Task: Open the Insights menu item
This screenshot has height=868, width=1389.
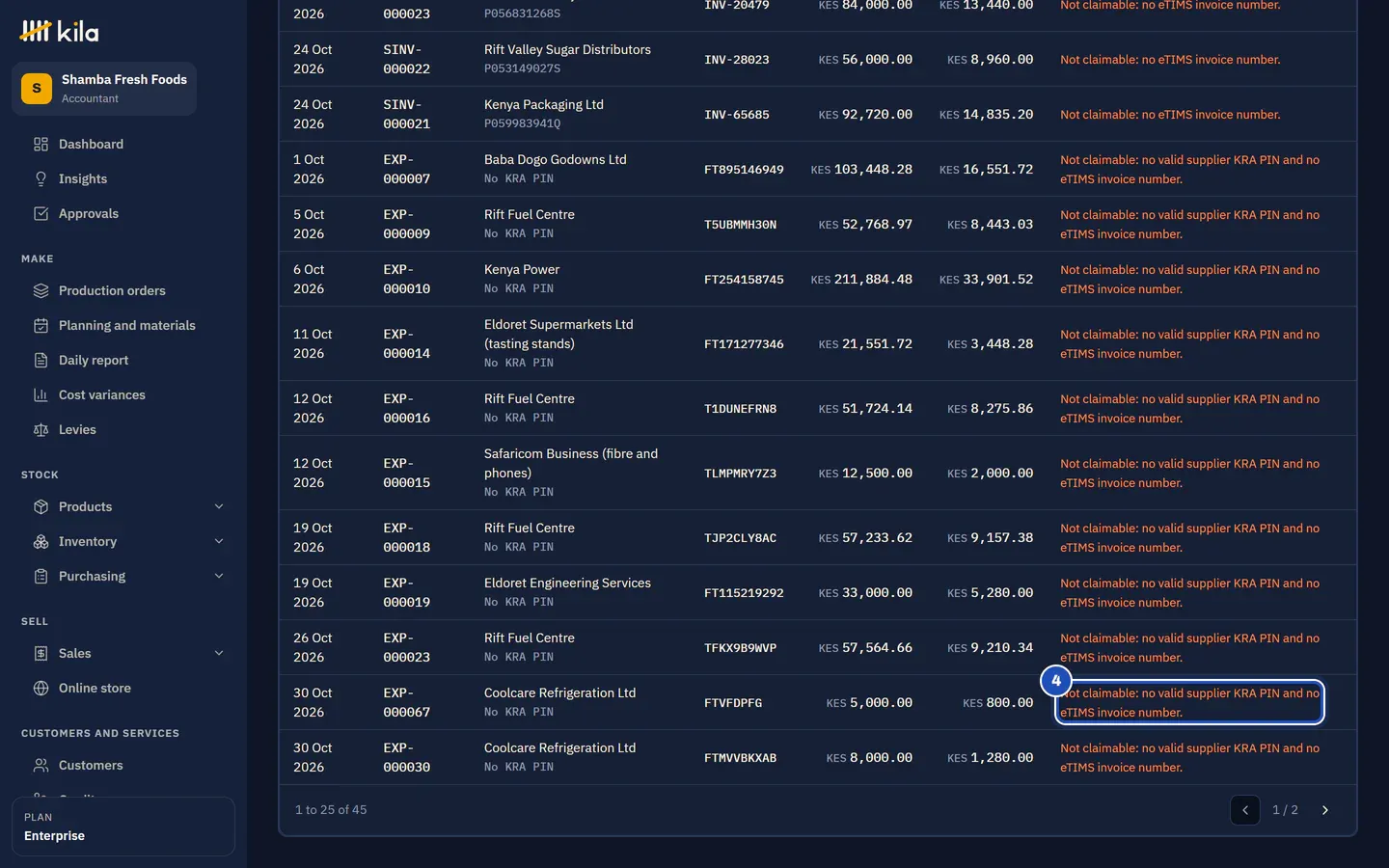Action: 123,178
